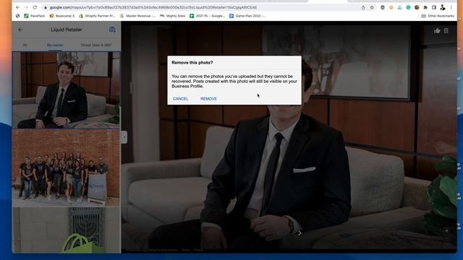Open the Street View & 360° tab
The width and height of the screenshot is (463, 260).
96,45
